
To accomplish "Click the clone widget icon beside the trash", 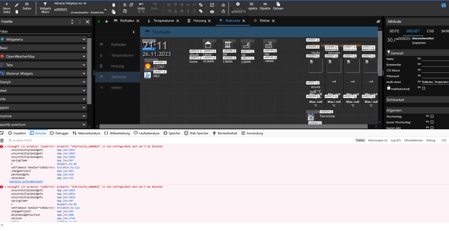I will (114, 12).
